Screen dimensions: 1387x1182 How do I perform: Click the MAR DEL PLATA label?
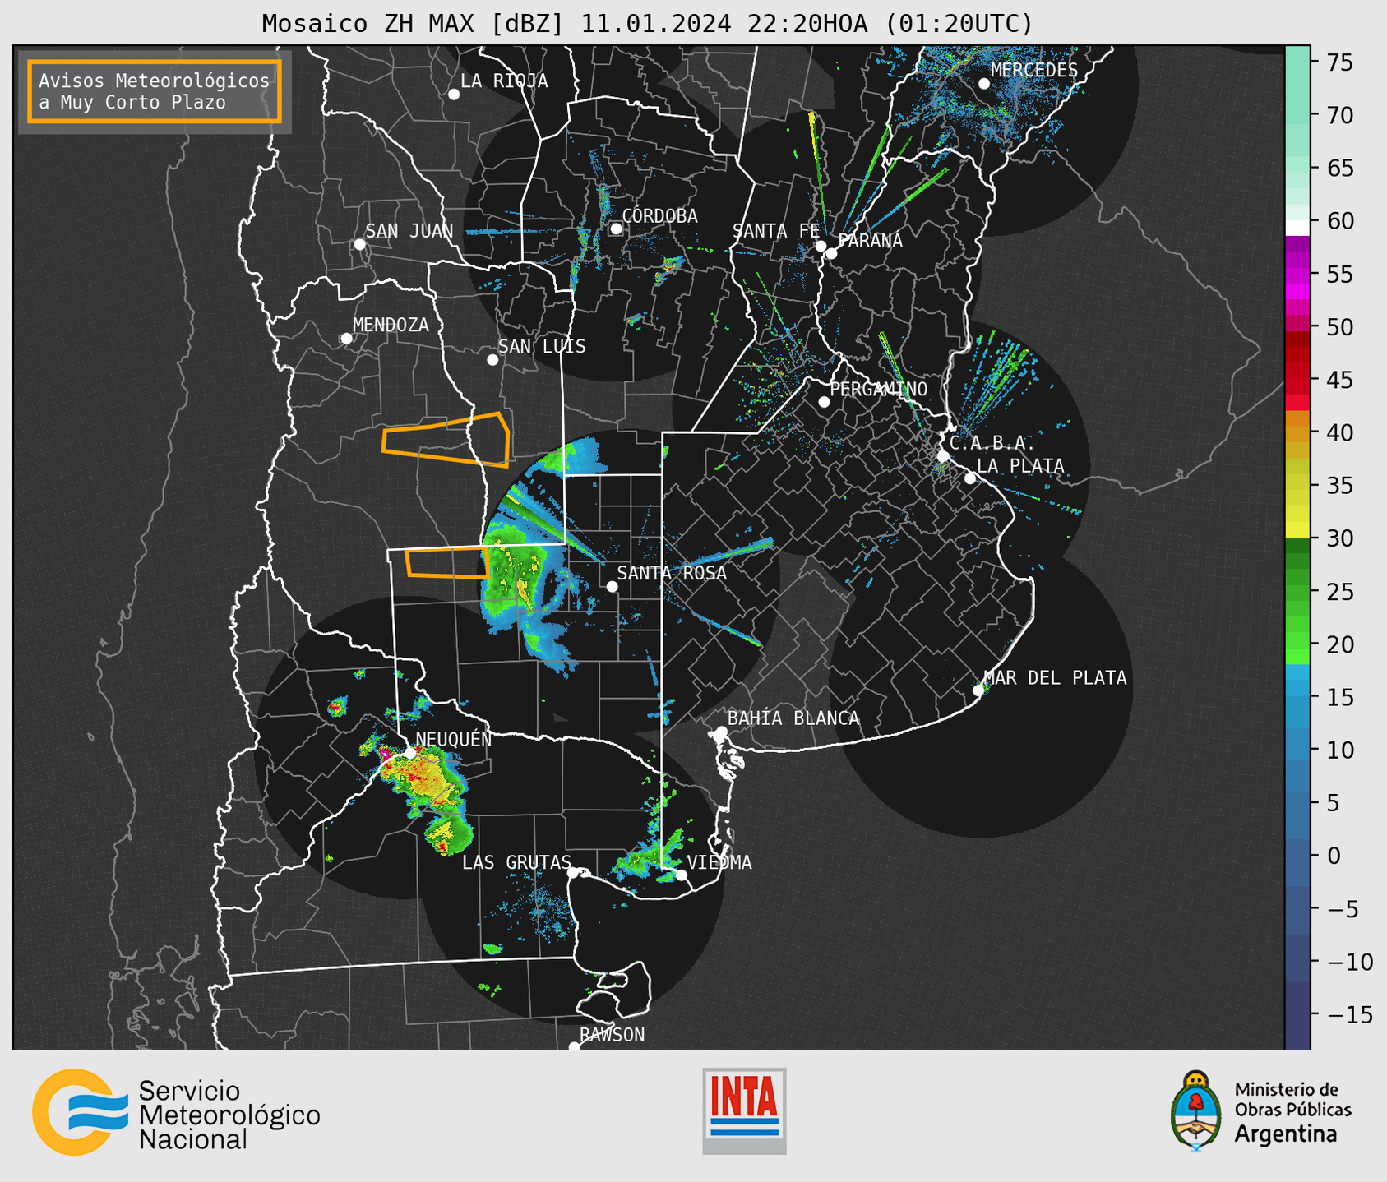[x=1055, y=678]
